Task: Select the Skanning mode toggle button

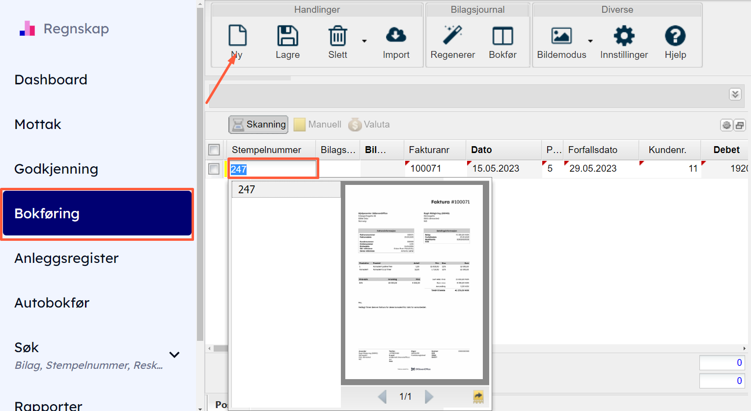Action: (x=258, y=125)
